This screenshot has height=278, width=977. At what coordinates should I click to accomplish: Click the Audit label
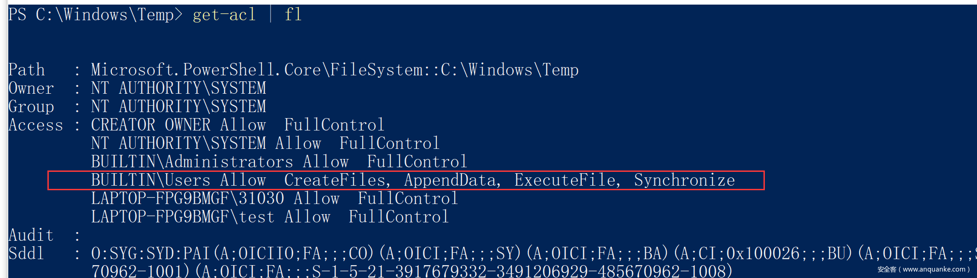pyautogui.click(x=31, y=235)
